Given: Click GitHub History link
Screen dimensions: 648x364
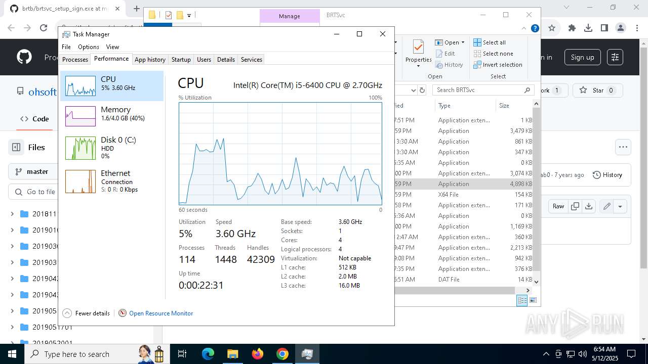Looking at the screenshot, I should pos(607,175).
